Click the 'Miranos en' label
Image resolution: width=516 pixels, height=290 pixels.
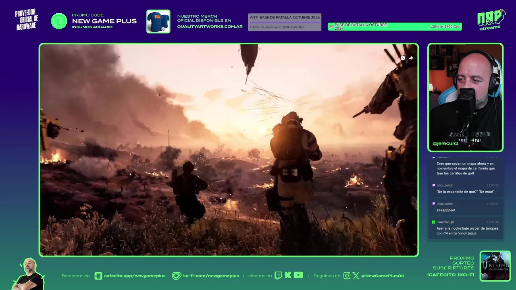pyautogui.click(x=260, y=276)
